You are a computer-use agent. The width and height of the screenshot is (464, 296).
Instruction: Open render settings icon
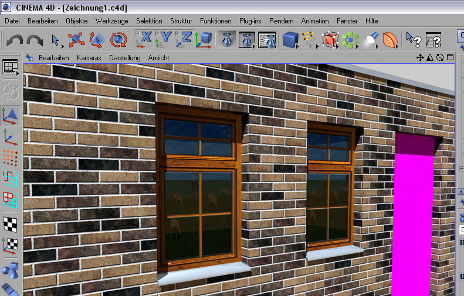click(267, 40)
